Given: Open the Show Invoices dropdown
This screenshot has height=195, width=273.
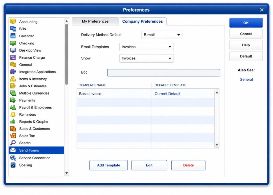Looking at the screenshot, I should 146,58.
